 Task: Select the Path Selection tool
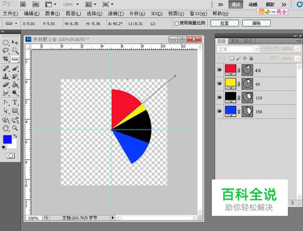point(5,110)
